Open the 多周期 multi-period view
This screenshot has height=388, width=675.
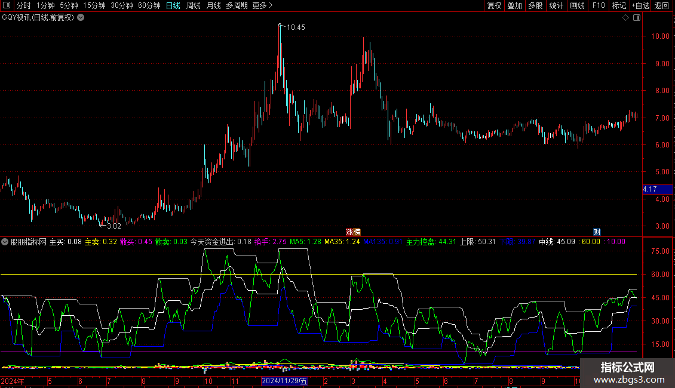(237, 5)
